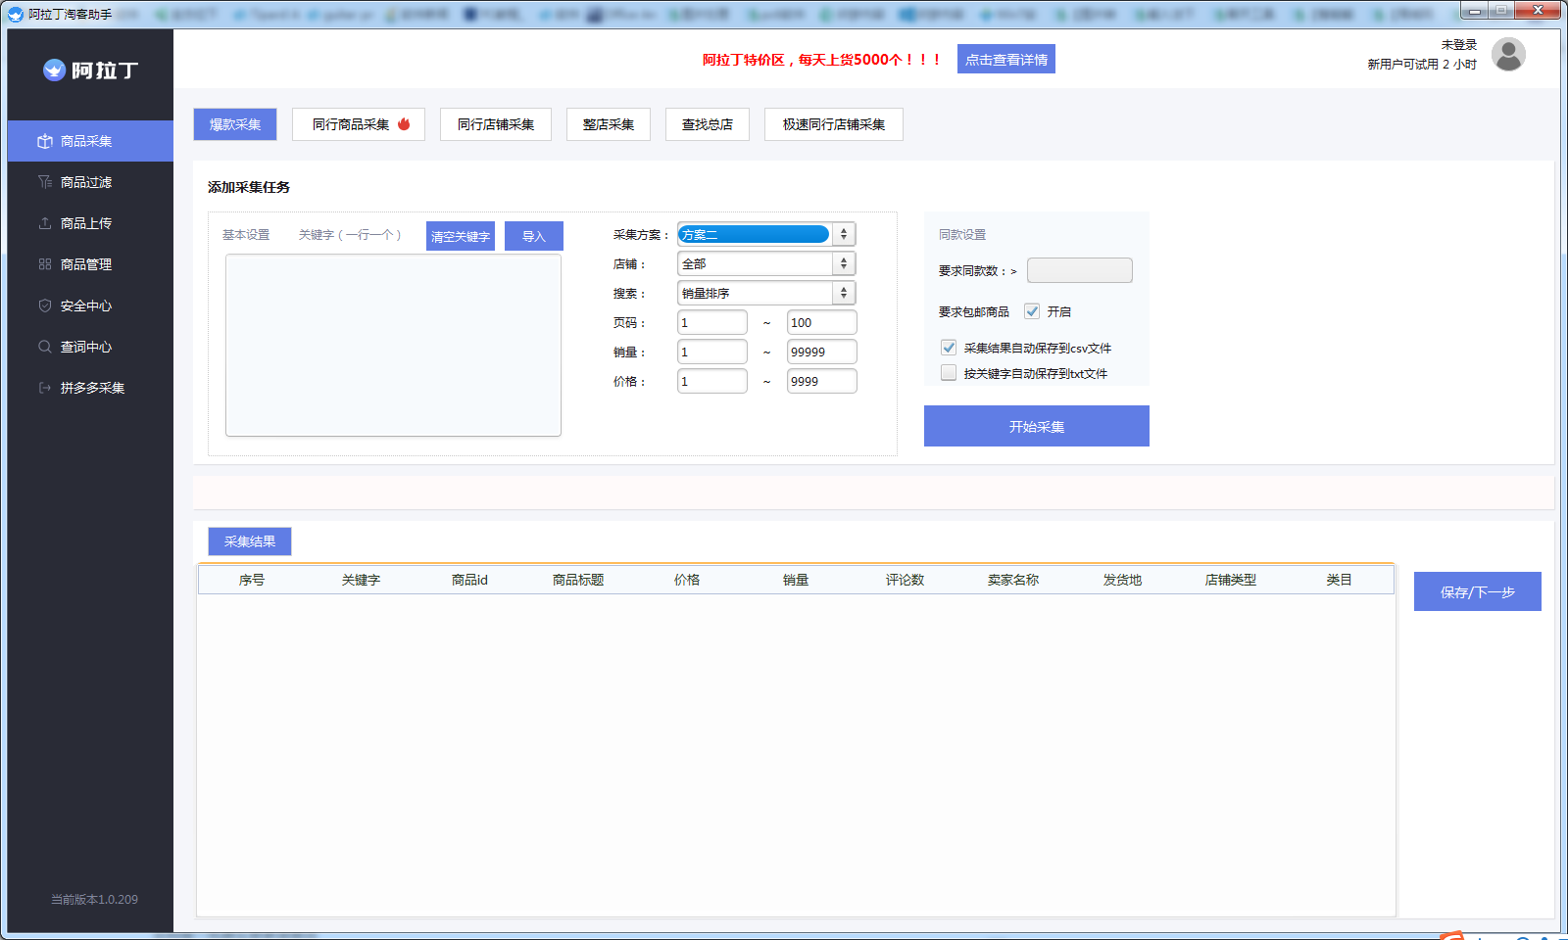Click the 店铺类型 column header
The image size is (1568, 940).
pyautogui.click(x=1231, y=580)
